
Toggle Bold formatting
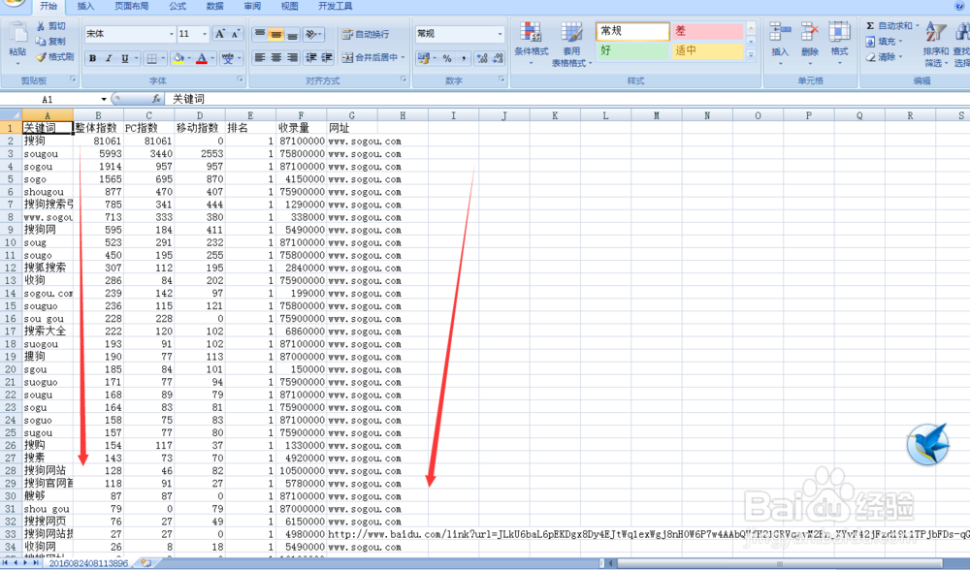coord(93,58)
